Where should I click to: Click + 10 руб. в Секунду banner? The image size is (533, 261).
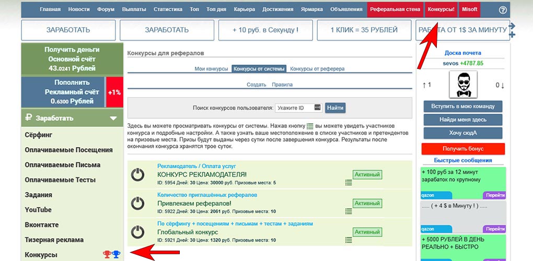tap(265, 30)
